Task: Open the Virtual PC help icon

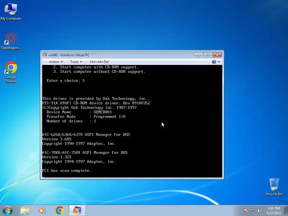Action: click(214, 62)
